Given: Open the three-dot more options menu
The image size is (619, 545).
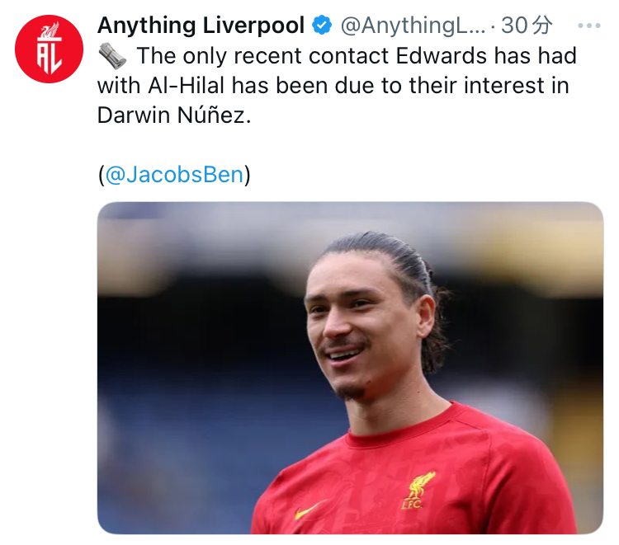Looking at the screenshot, I should point(588,26).
